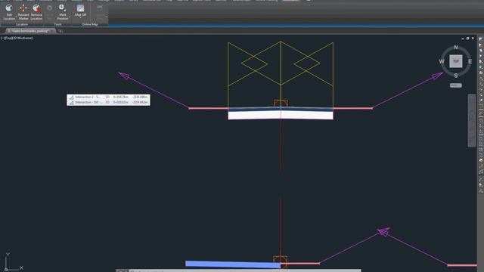Select the blue bar at the bottom

click(233, 264)
